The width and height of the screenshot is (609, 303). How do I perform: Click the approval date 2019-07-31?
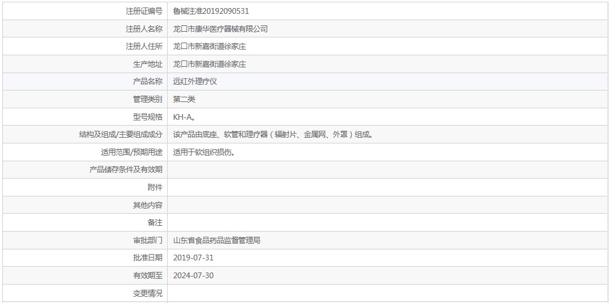click(x=194, y=258)
